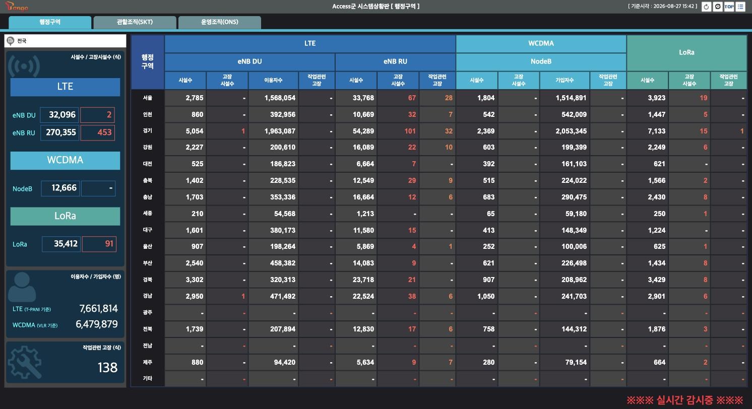Click the 서울 row label
This screenshot has height=409, width=752.
click(147, 98)
